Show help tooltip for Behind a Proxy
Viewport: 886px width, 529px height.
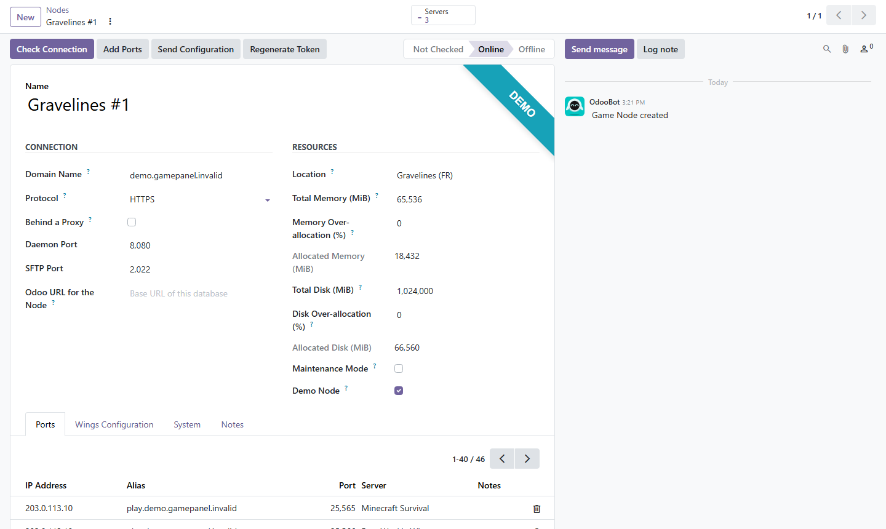point(90,220)
